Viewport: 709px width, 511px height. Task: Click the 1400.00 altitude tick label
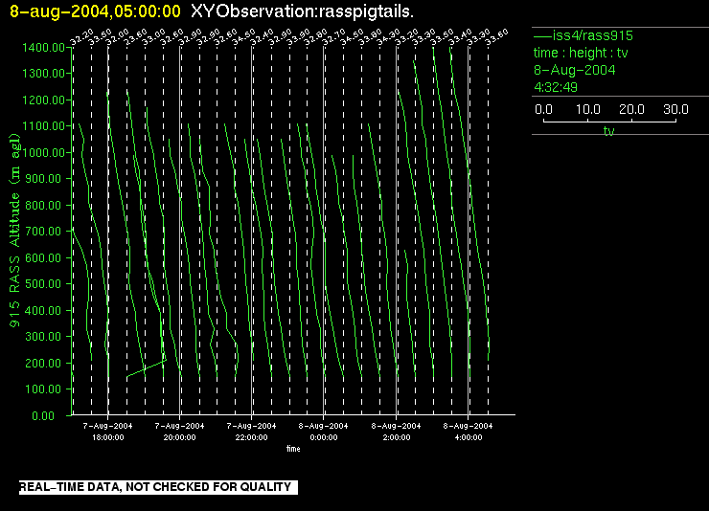(45, 47)
